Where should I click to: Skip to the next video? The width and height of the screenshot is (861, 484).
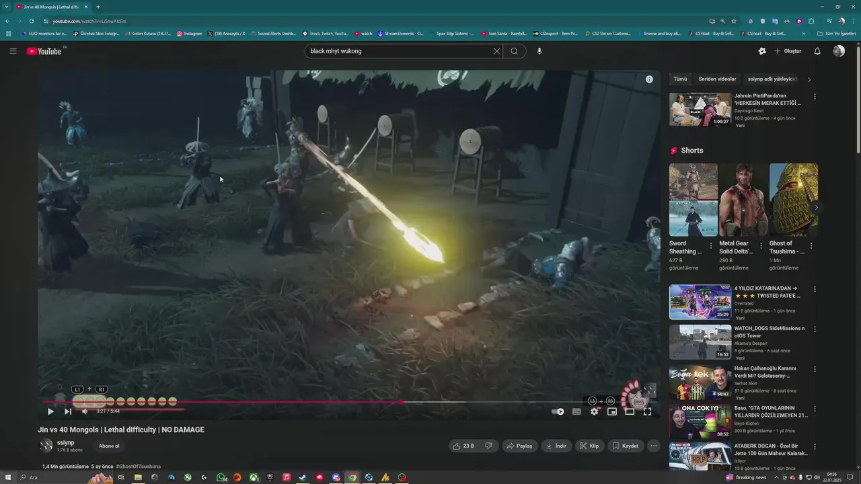tap(67, 411)
